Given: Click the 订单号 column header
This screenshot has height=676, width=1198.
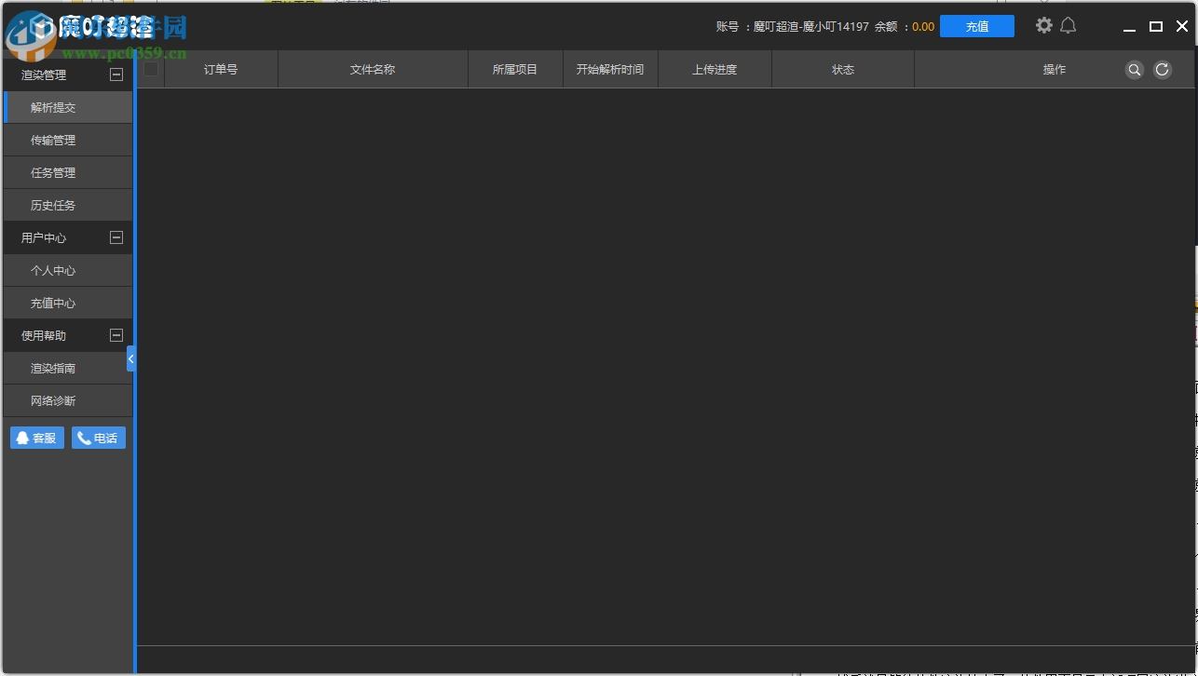Looking at the screenshot, I should [x=221, y=69].
